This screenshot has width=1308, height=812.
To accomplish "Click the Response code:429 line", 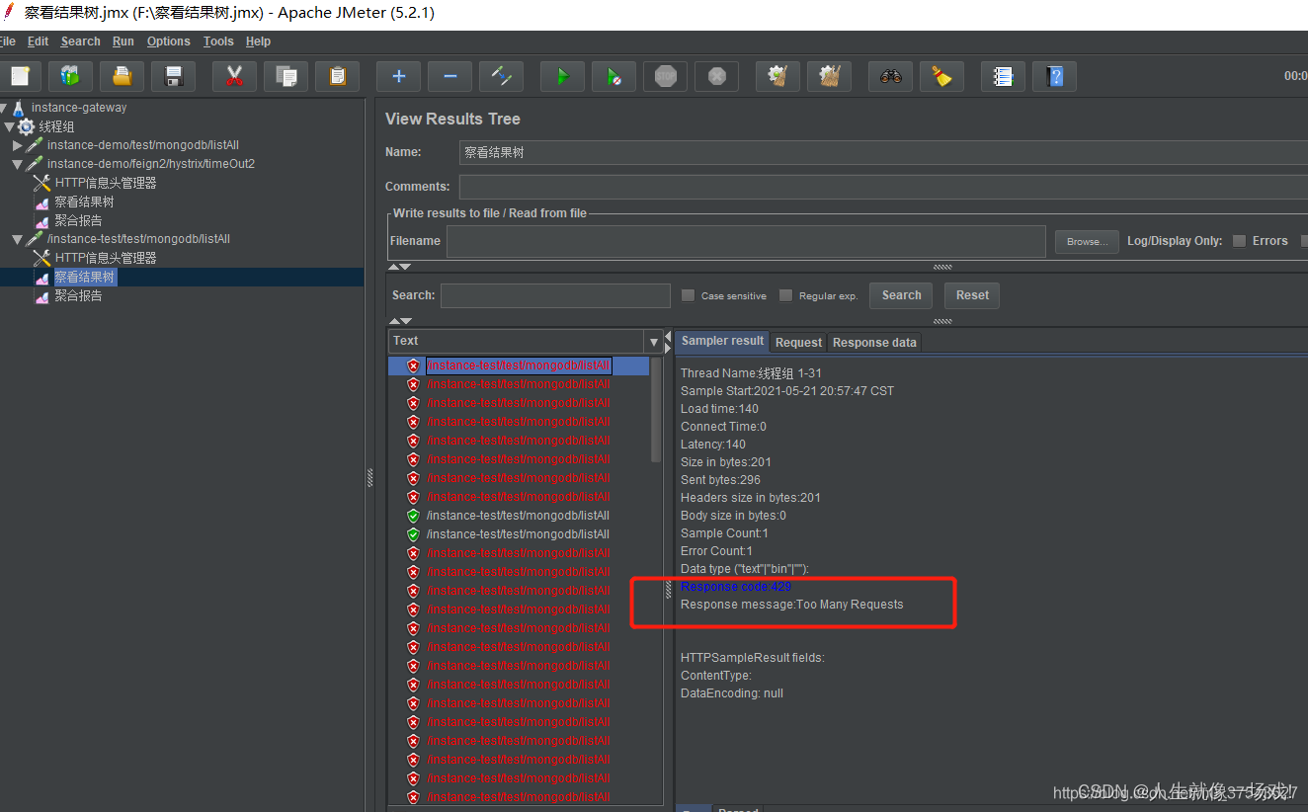I will (736, 587).
